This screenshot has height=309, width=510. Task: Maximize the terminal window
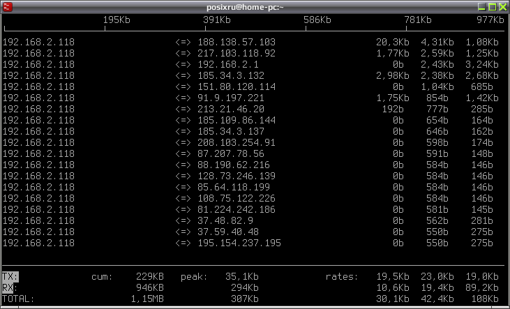(x=493, y=7)
